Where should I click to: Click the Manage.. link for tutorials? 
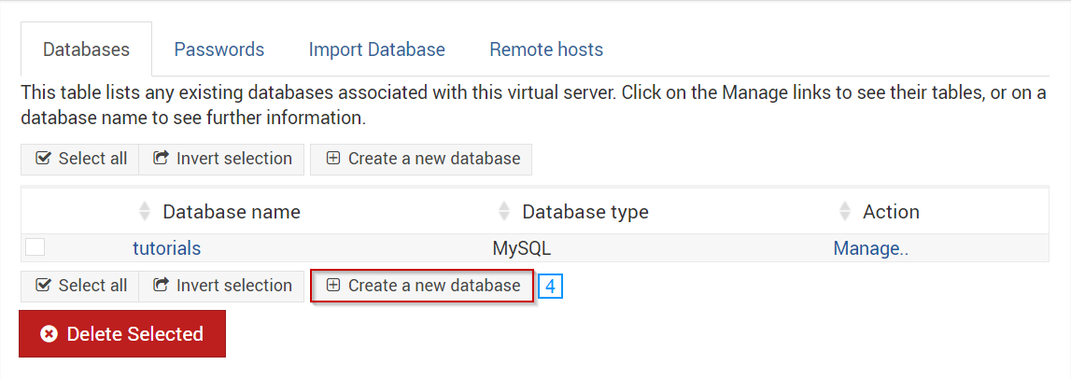click(871, 248)
